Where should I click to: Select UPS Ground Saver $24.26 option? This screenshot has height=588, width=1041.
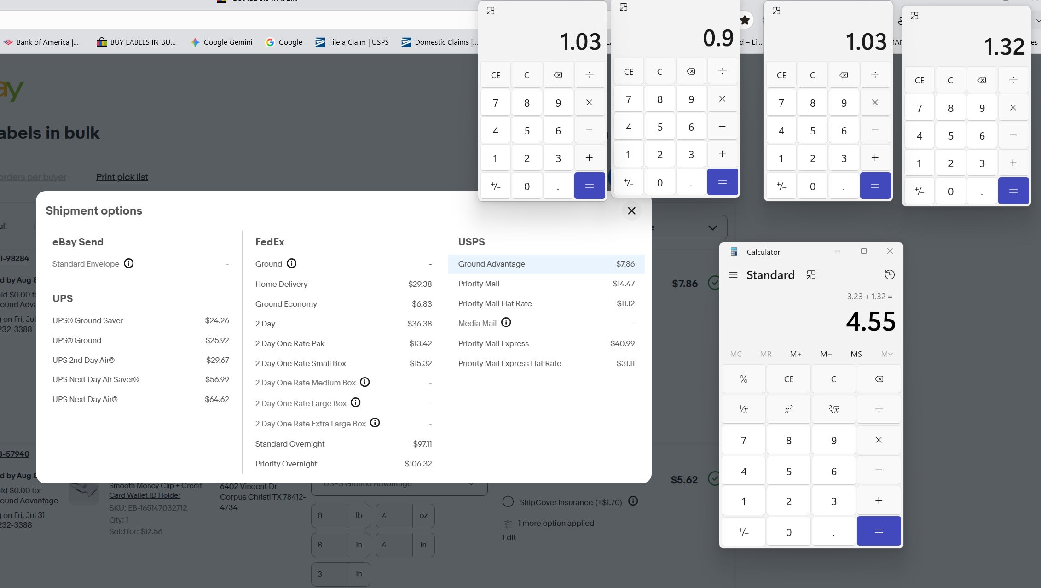140,320
